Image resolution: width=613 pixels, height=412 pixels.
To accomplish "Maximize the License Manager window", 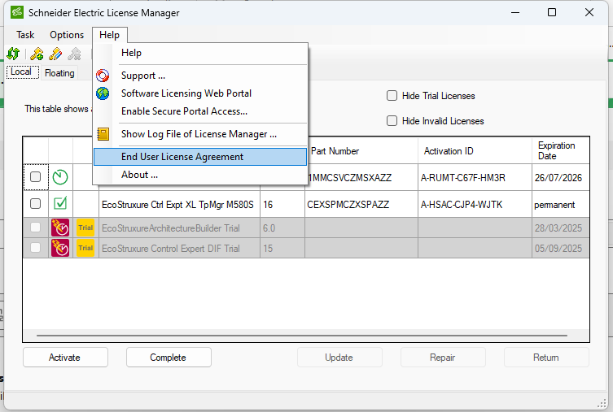I will pyautogui.click(x=552, y=12).
